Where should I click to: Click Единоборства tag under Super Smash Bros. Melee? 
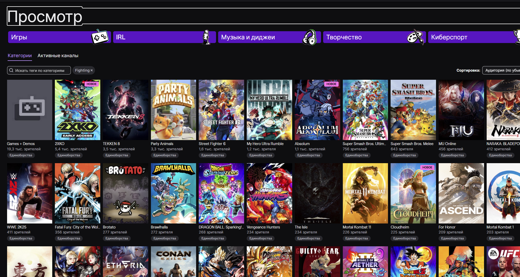pyautogui.click(x=405, y=155)
